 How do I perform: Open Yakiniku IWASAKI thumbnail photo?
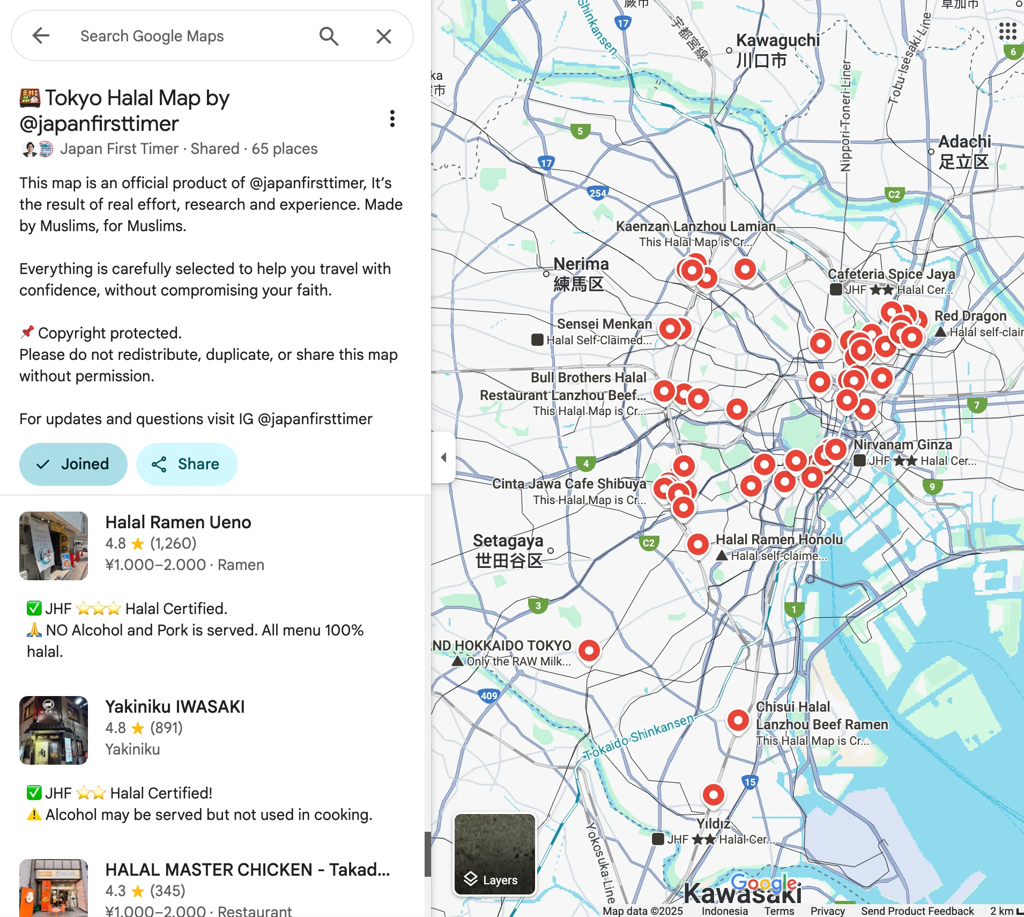(x=54, y=730)
